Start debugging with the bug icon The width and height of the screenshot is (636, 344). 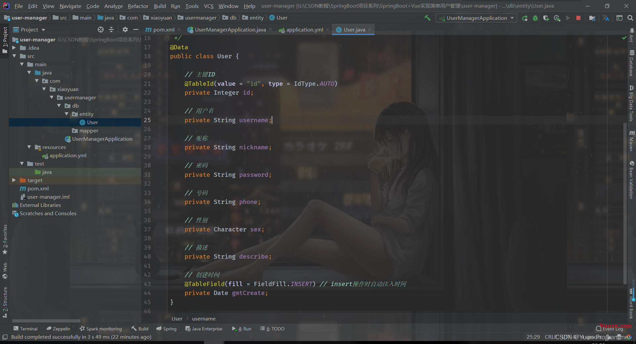click(x=535, y=18)
